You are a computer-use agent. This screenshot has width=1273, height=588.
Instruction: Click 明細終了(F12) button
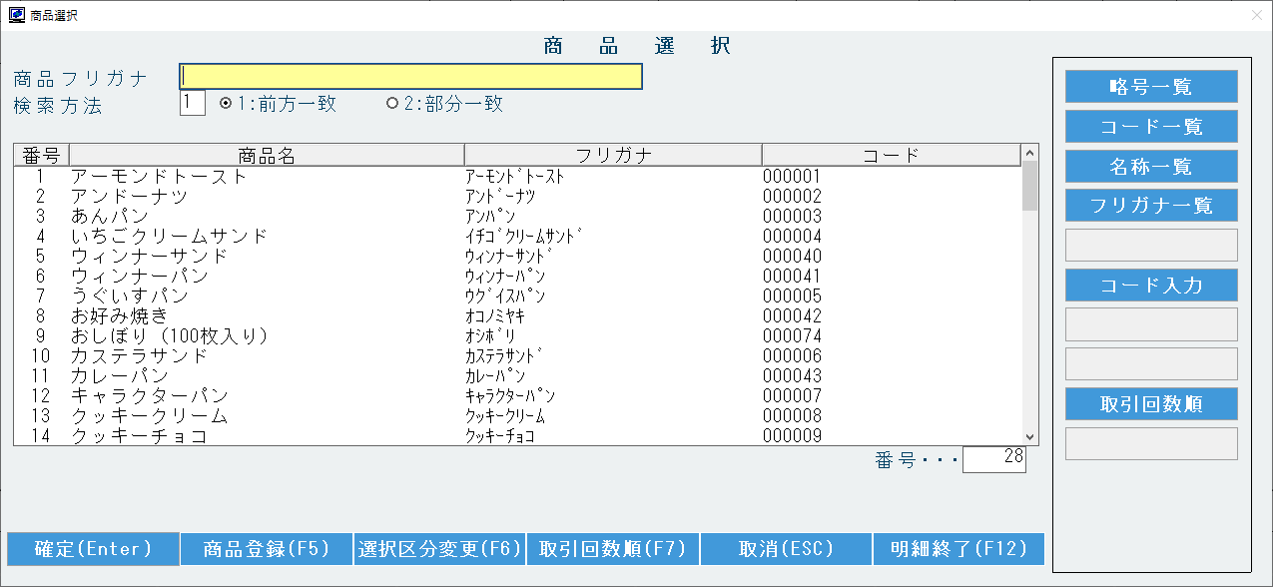(x=958, y=549)
